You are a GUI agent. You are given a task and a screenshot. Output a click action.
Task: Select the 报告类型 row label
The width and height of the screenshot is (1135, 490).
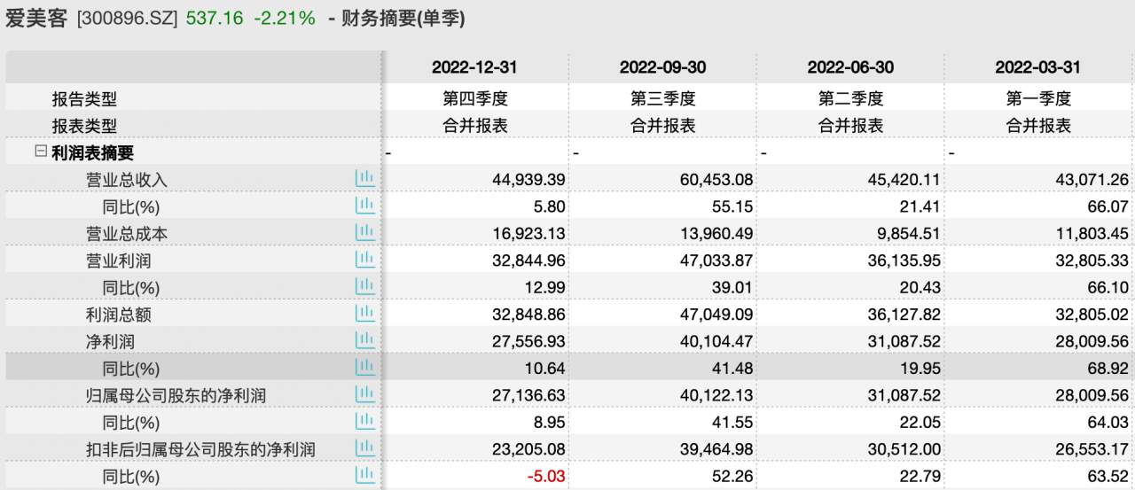pyautogui.click(x=83, y=99)
